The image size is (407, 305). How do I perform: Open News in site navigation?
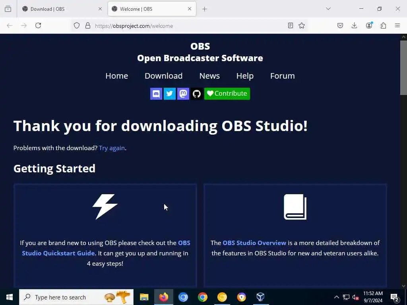209,76
